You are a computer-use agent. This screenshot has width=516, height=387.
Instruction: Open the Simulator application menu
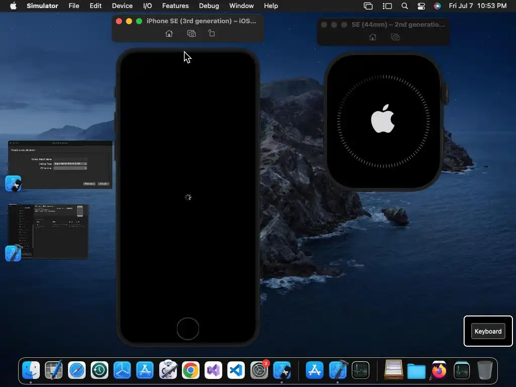(x=42, y=6)
